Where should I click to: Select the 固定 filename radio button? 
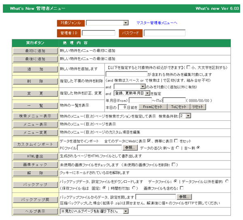pyautogui.click(x=104, y=188)
